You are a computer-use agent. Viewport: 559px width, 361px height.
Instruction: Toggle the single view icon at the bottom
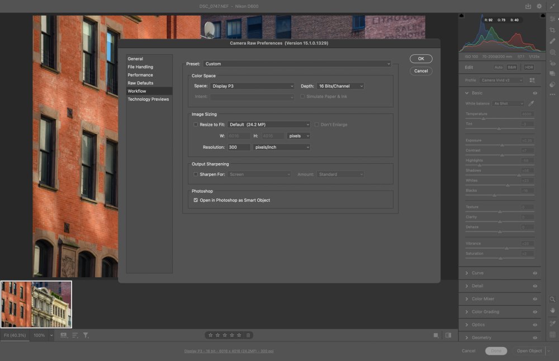tap(435, 335)
